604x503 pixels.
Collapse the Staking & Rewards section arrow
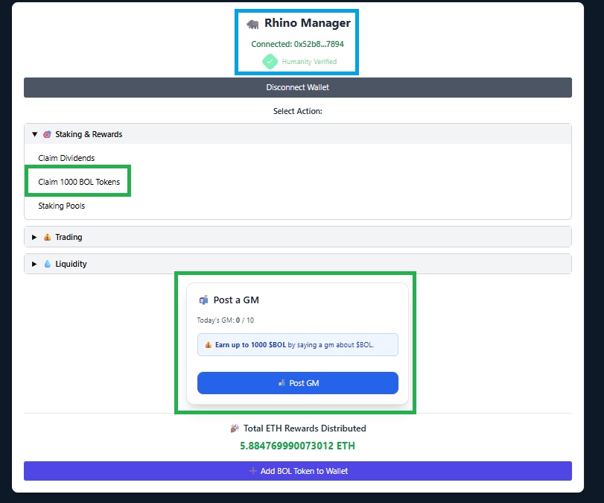[x=35, y=134]
